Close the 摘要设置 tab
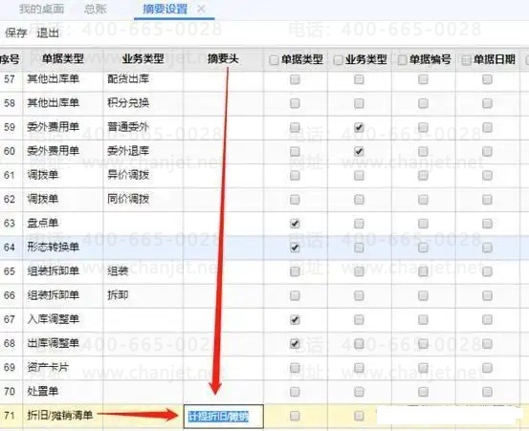This screenshot has width=529, height=431. tap(202, 10)
